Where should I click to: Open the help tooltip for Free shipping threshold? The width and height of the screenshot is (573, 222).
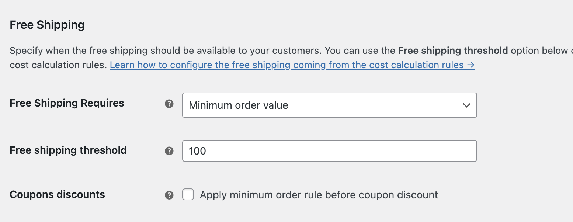point(169,150)
